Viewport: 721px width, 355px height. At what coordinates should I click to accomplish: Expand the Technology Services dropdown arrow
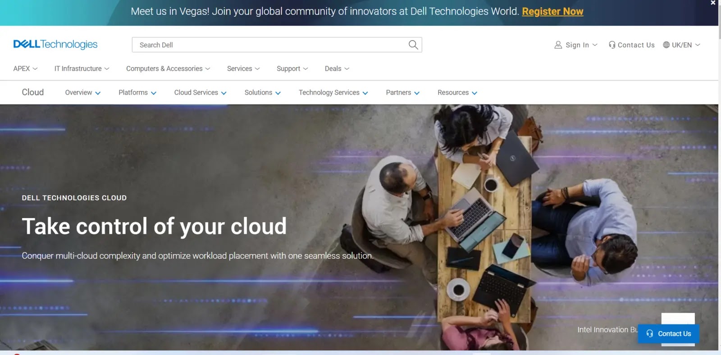coord(365,93)
